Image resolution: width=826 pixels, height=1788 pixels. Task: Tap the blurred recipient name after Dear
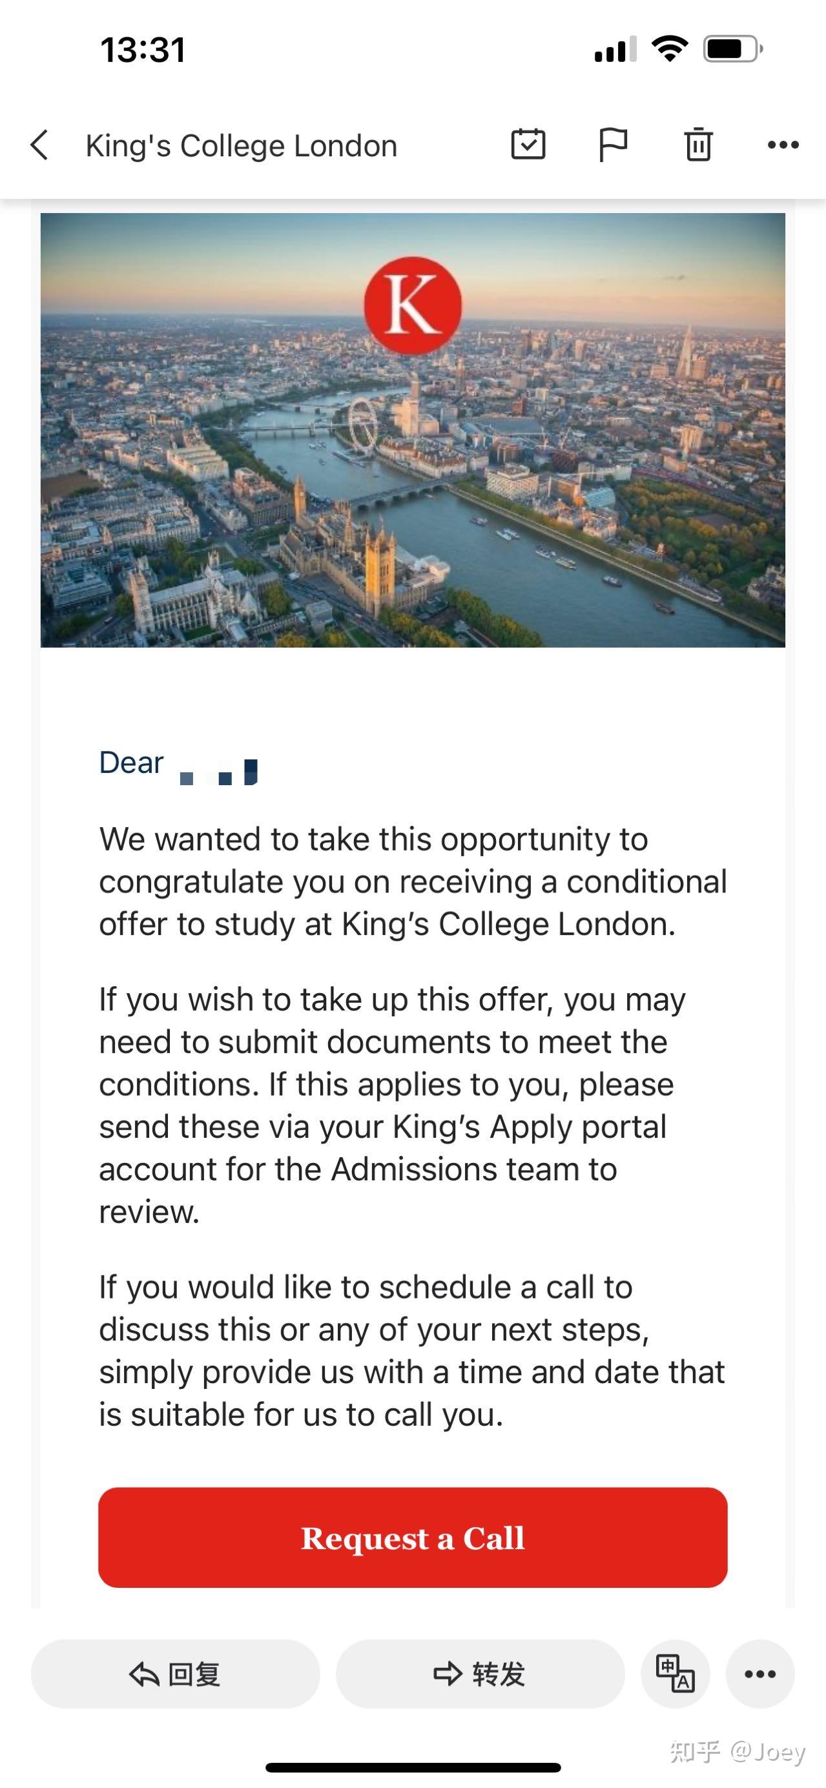click(x=218, y=771)
